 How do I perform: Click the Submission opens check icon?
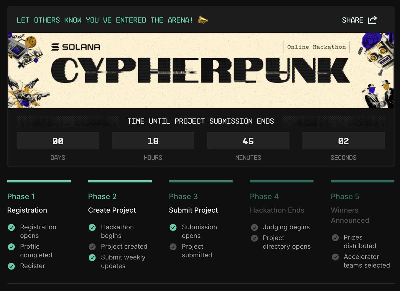pos(173,227)
